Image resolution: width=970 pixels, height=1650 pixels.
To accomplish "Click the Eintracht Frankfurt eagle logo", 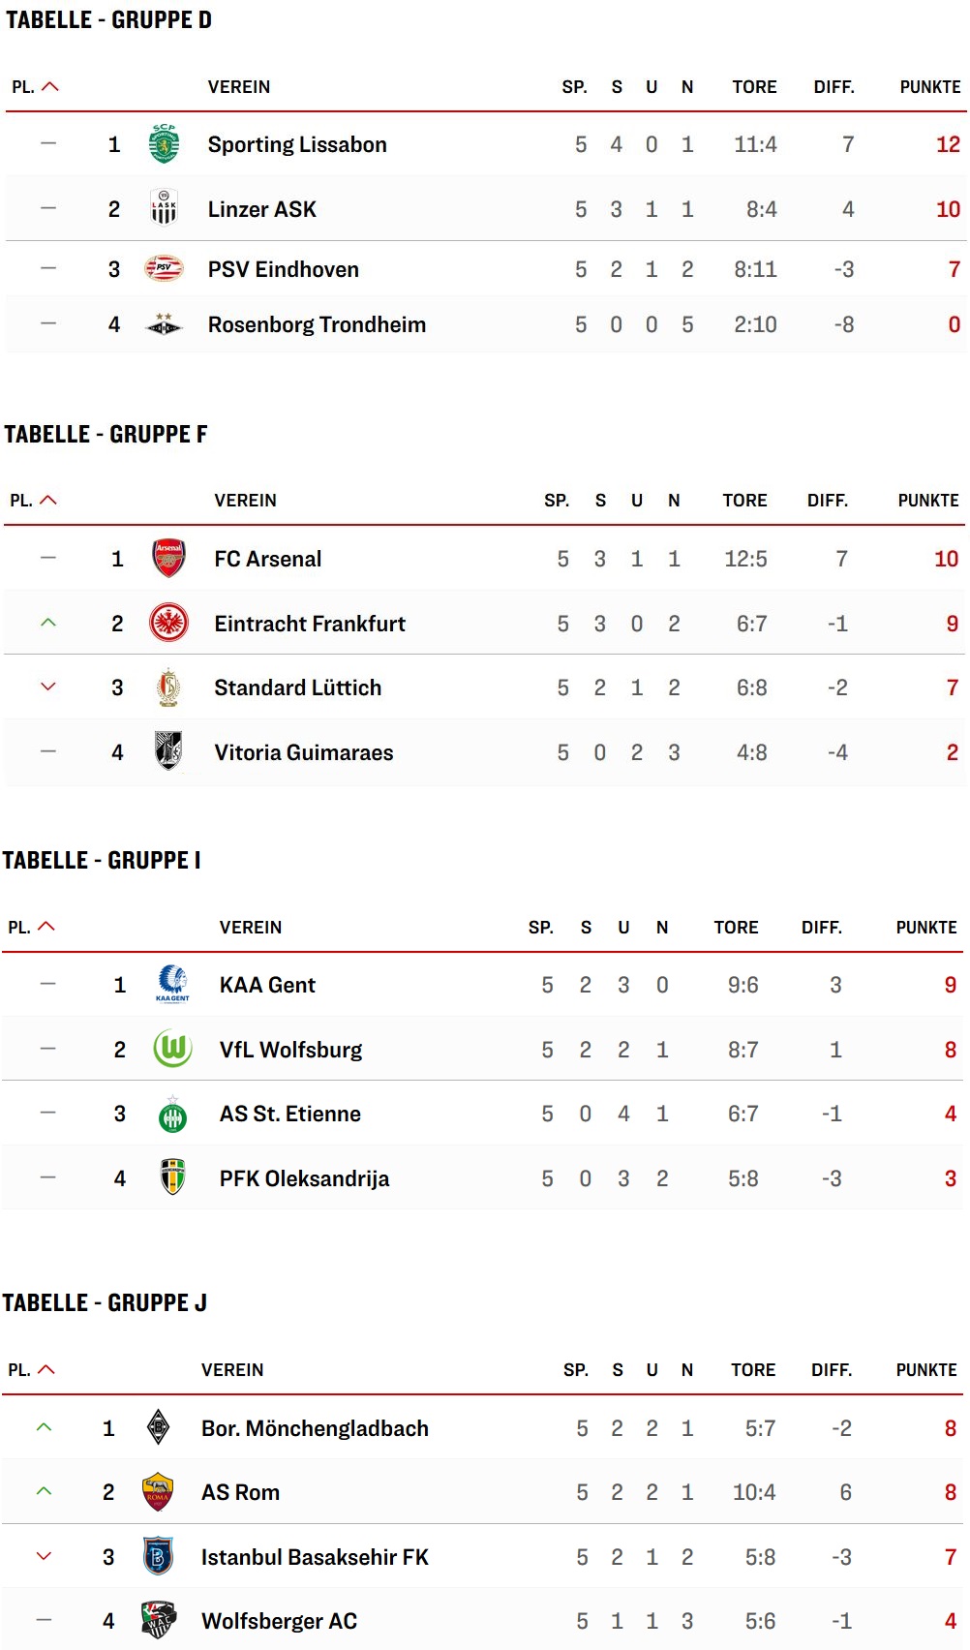I will click(x=169, y=623).
